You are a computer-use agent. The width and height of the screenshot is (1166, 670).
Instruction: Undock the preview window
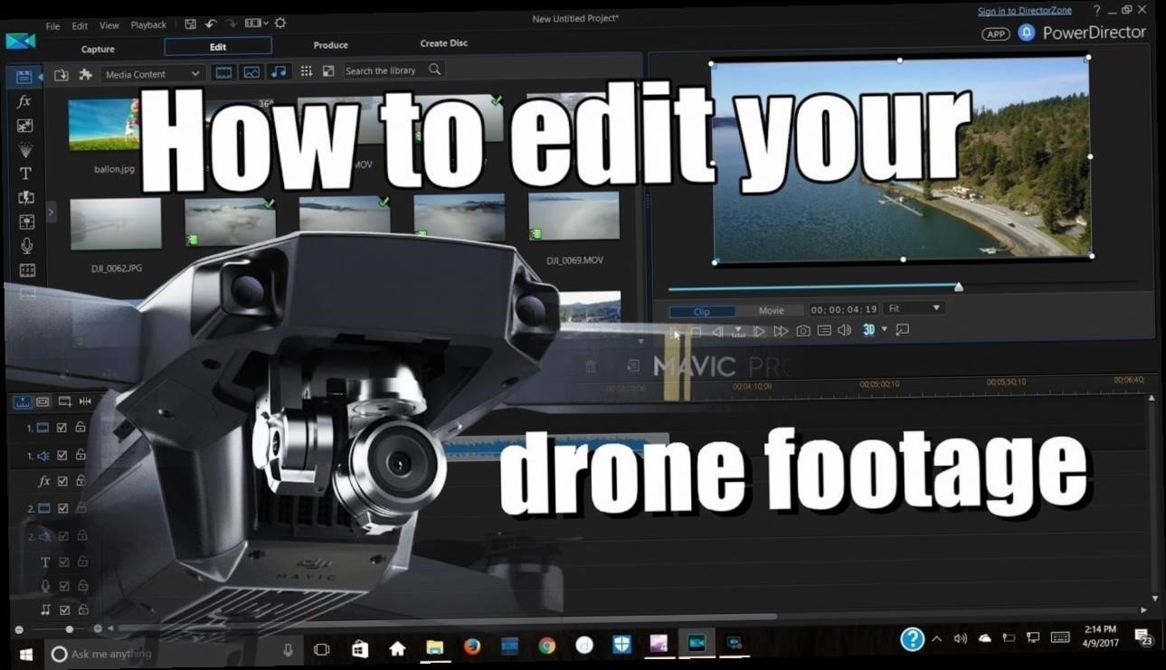(902, 330)
